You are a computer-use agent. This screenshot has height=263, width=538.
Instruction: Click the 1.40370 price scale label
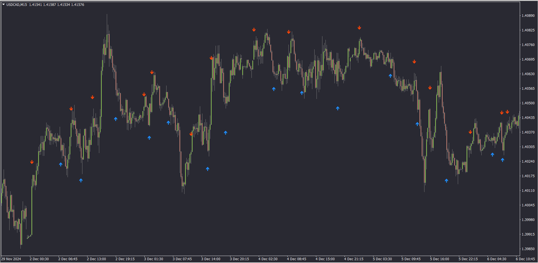pyautogui.click(x=528, y=132)
